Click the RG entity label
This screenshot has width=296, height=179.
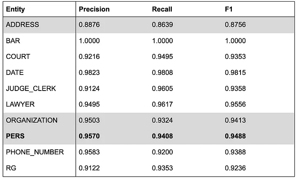[11, 168]
